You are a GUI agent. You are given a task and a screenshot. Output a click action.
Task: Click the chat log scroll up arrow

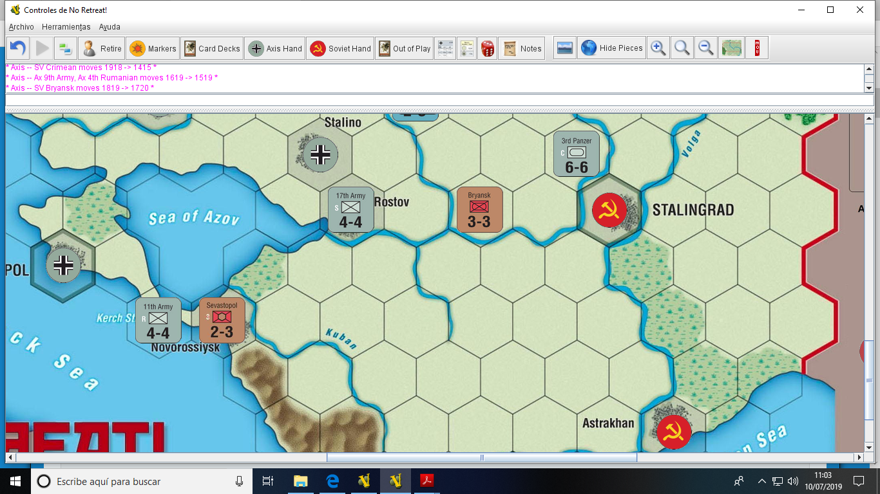pos(869,68)
